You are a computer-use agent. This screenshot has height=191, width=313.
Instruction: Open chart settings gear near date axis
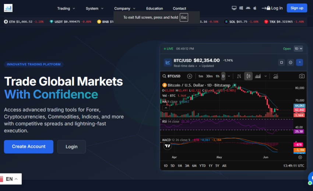click(x=300, y=157)
